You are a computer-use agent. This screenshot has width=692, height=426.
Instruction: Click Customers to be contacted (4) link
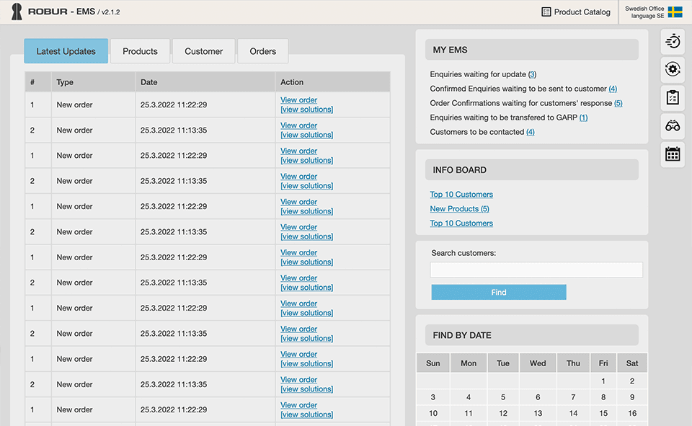[530, 132]
